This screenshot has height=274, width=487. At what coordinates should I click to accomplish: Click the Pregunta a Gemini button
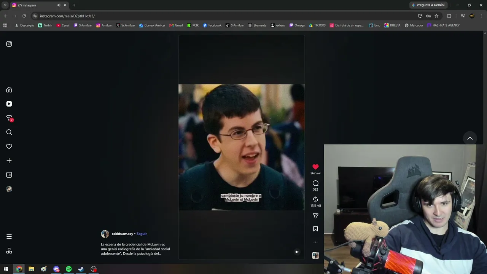pyautogui.click(x=428, y=5)
